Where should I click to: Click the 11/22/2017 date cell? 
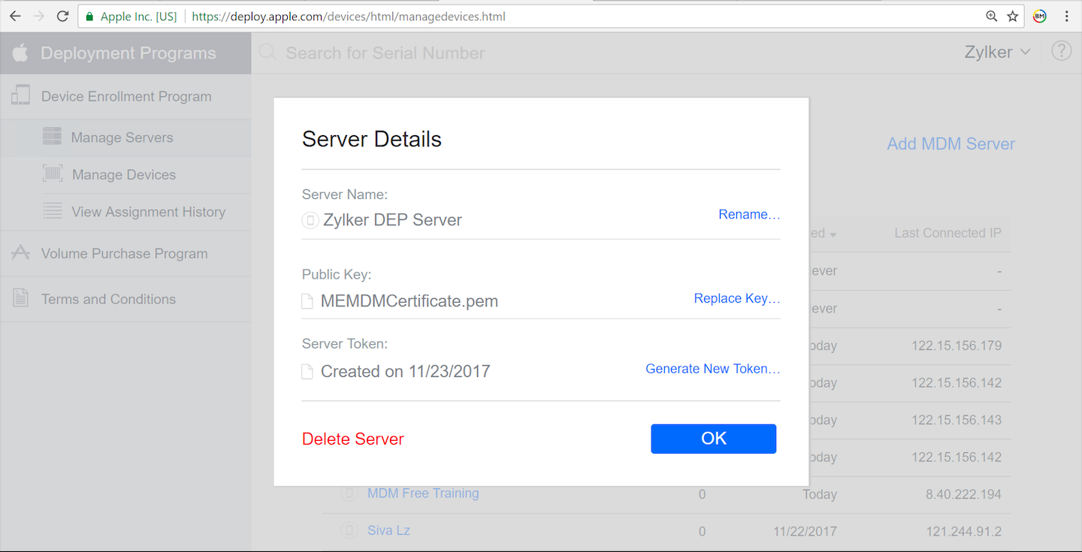(805, 531)
